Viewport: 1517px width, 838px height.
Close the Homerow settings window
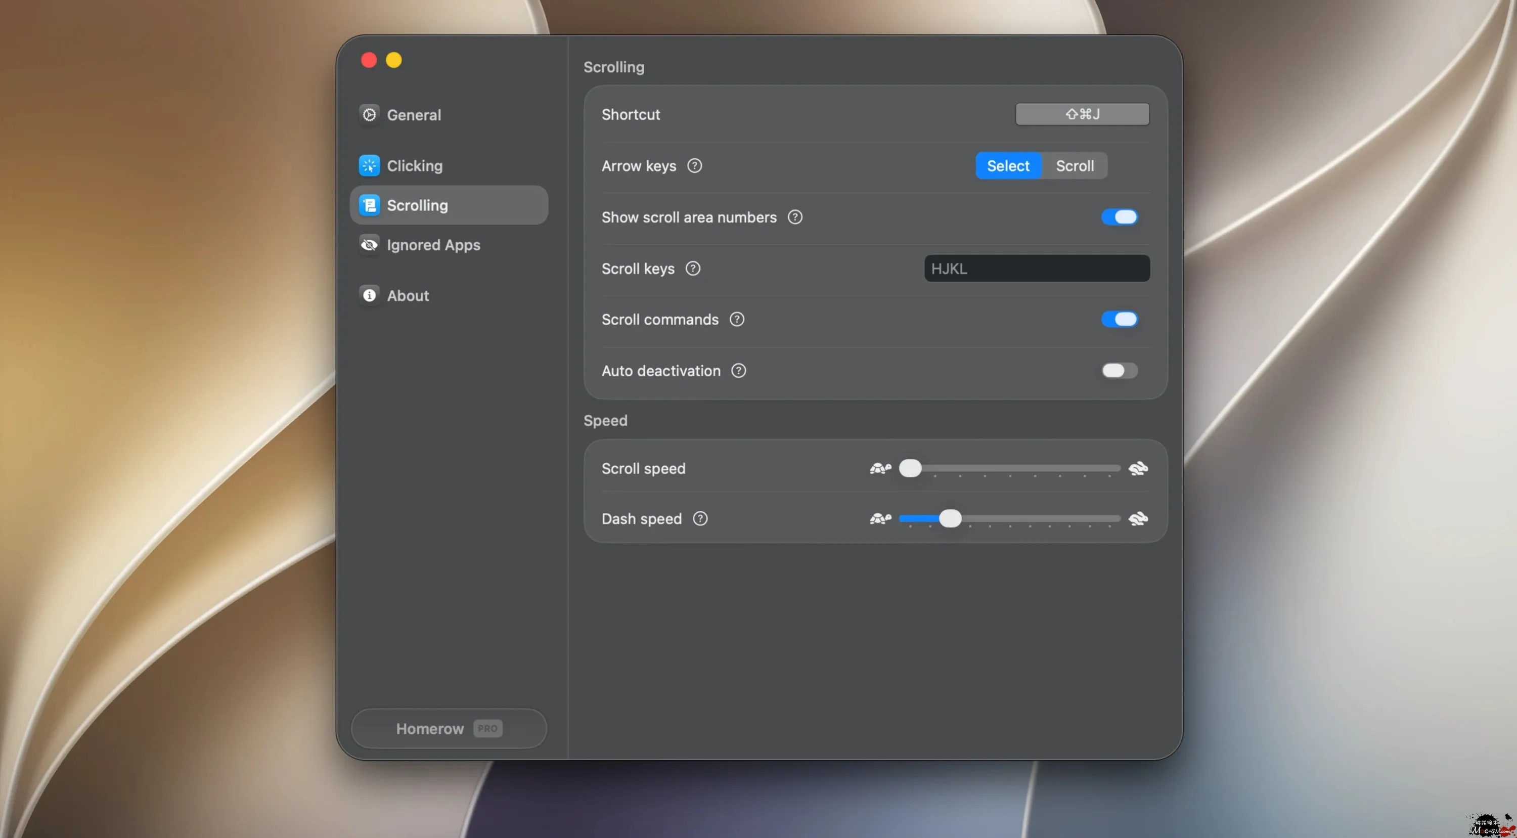pyautogui.click(x=369, y=60)
